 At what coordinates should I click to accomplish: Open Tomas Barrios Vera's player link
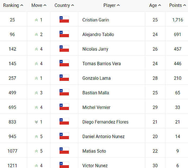point(101,64)
